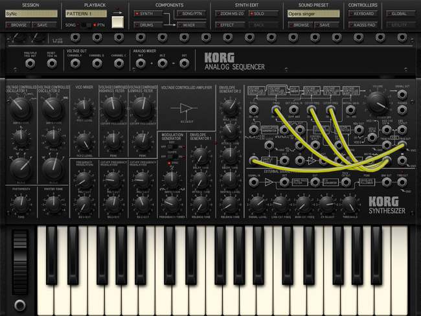The width and height of the screenshot is (421, 316).
Task: Click analog mixer IN 1 jack
Action: click(x=141, y=63)
